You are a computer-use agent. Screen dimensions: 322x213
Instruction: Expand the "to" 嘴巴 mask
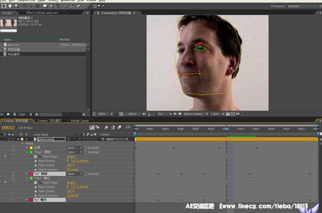(x=27, y=200)
